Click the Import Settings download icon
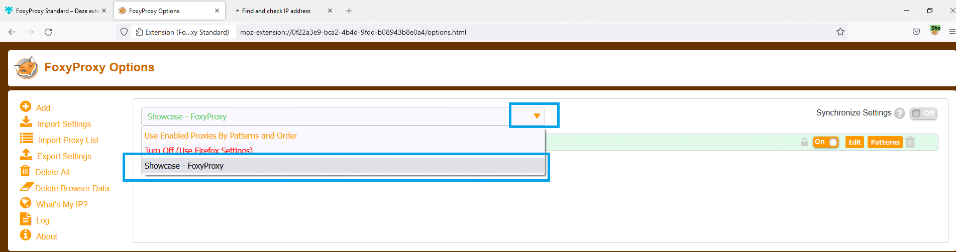 point(26,122)
